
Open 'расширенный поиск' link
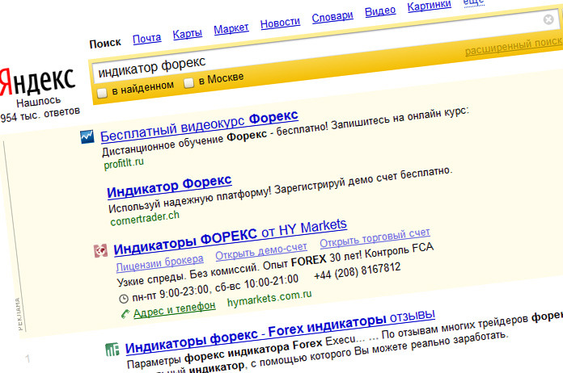click(x=514, y=47)
